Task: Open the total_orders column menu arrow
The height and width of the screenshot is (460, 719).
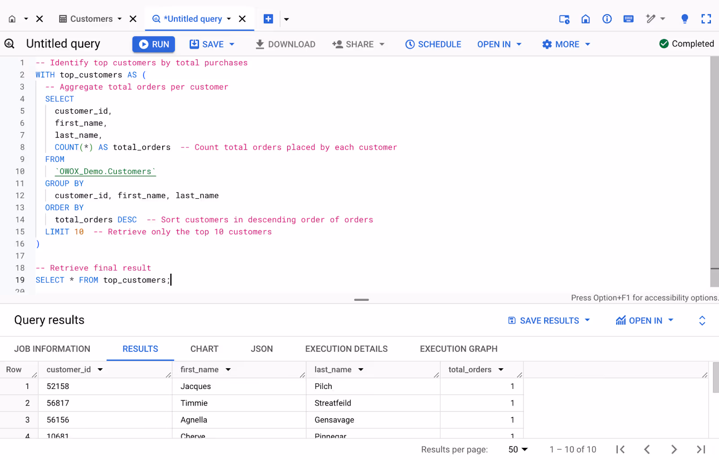Action: click(501, 370)
